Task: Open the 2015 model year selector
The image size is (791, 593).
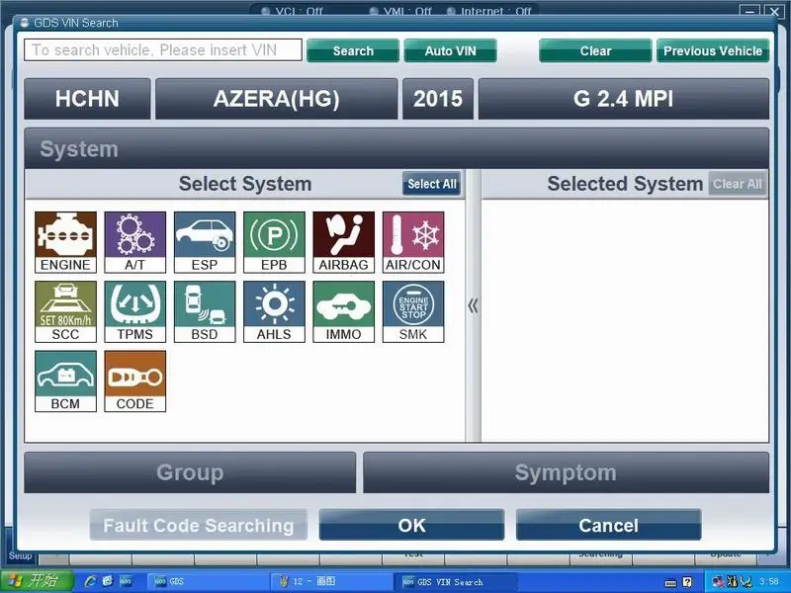Action: (x=438, y=99)
